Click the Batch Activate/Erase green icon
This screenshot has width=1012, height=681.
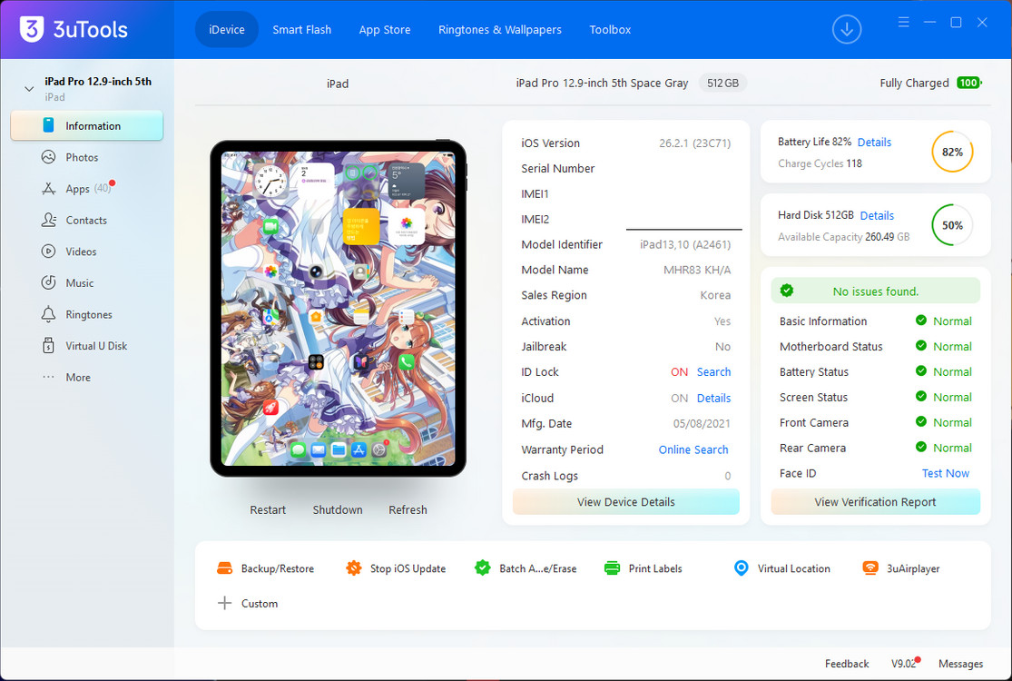pyautogui.click(x=483, y=568)
